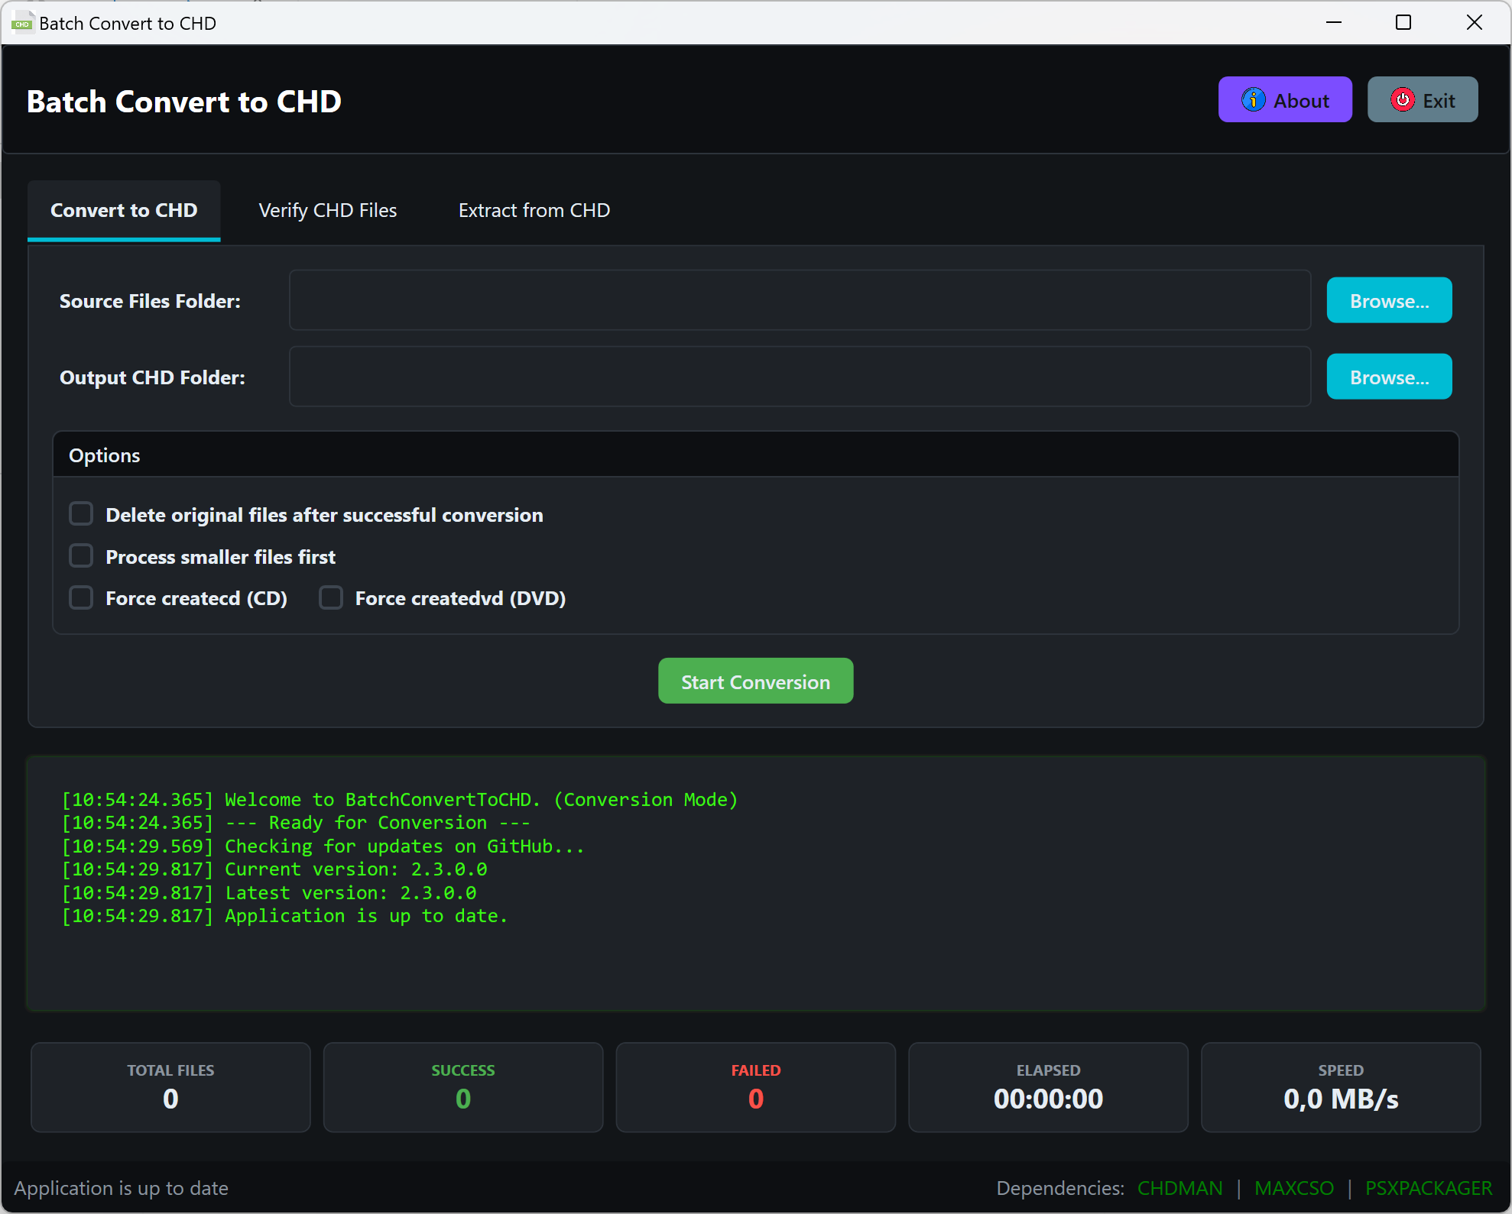Check Process smaller files first
The height and width of the screenshot is (1214, 1512).
(x=81, y=556)
